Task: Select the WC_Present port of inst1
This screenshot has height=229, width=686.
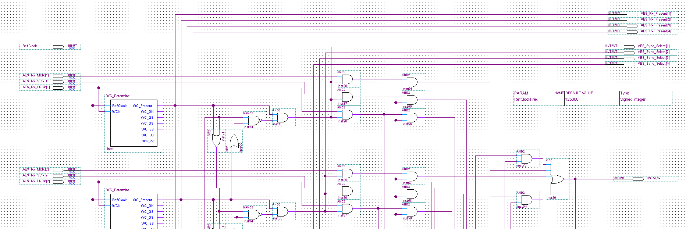Action: coord(142,106)
